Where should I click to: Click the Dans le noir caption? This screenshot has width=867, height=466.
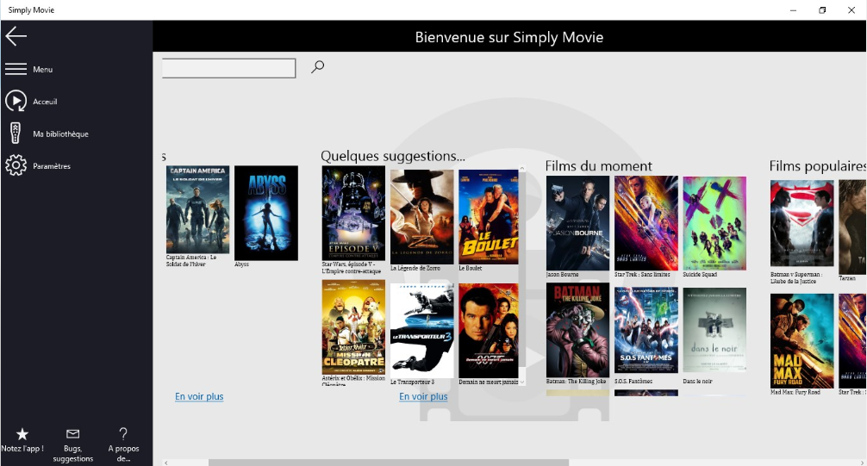click(698, 382)
